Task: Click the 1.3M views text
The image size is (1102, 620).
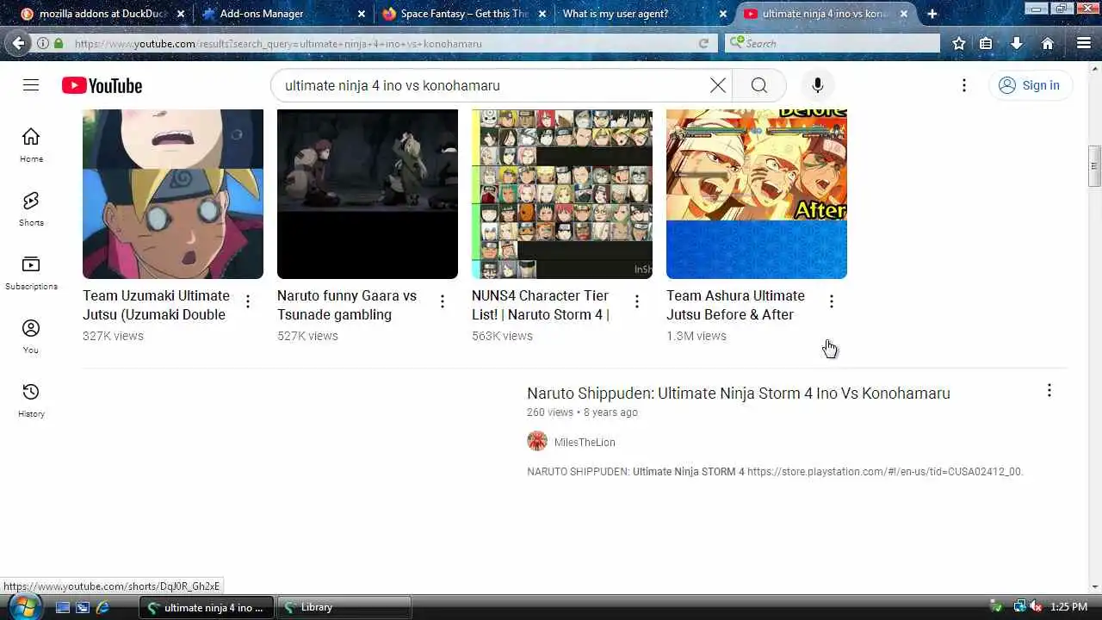Action: pos(696,336)
